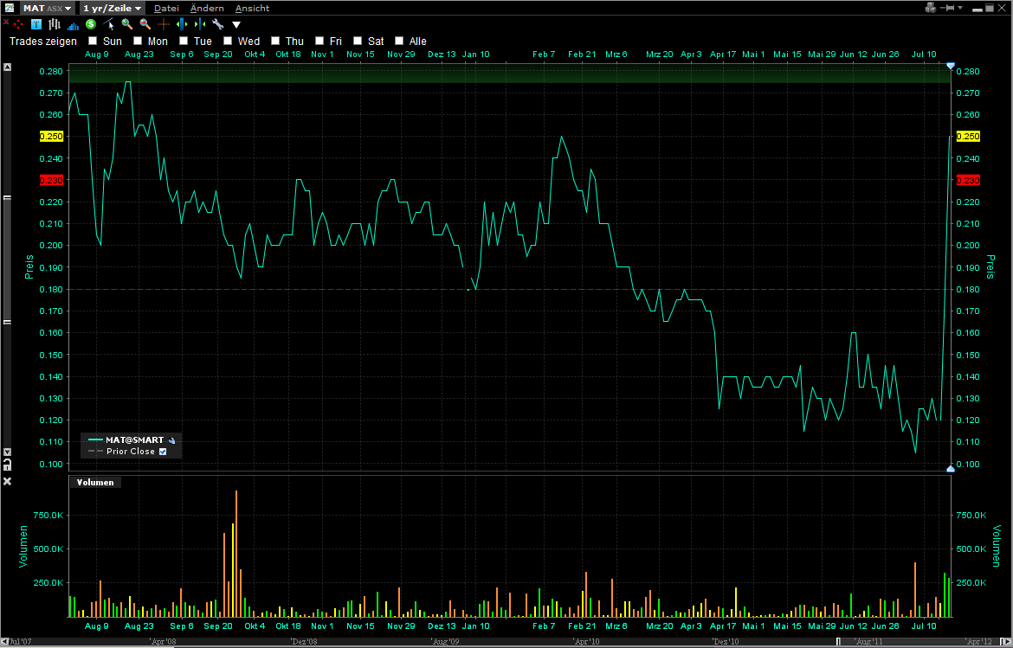Viewport: 1013px width, 648px height.
Task: Open the Datei menu
Action: (166, 8)
